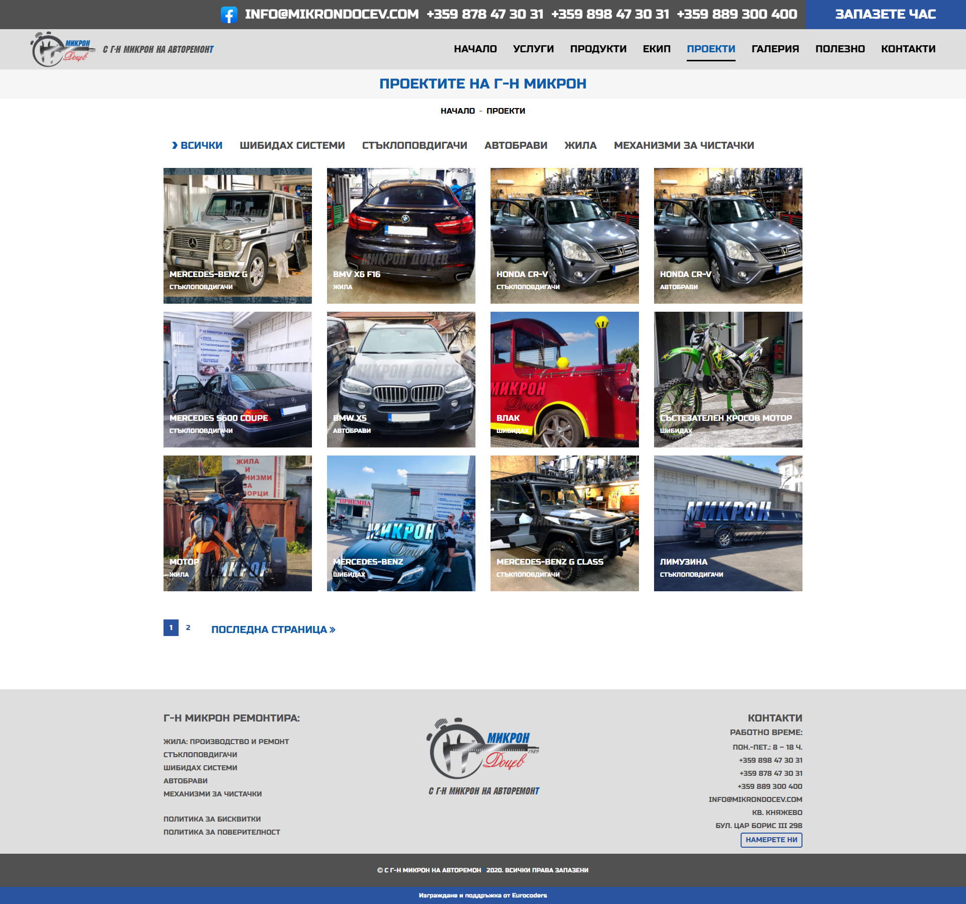Open footer link АВТОБРАВИ
The width and height of the screenshot is (966, 904).
click(185, 781)
